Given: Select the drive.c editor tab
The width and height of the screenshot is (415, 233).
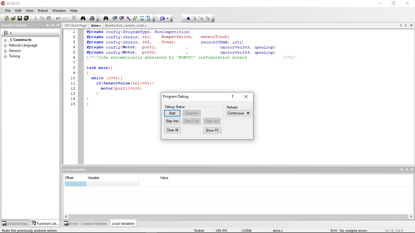Looking at the screenshot, I should 96,25.
